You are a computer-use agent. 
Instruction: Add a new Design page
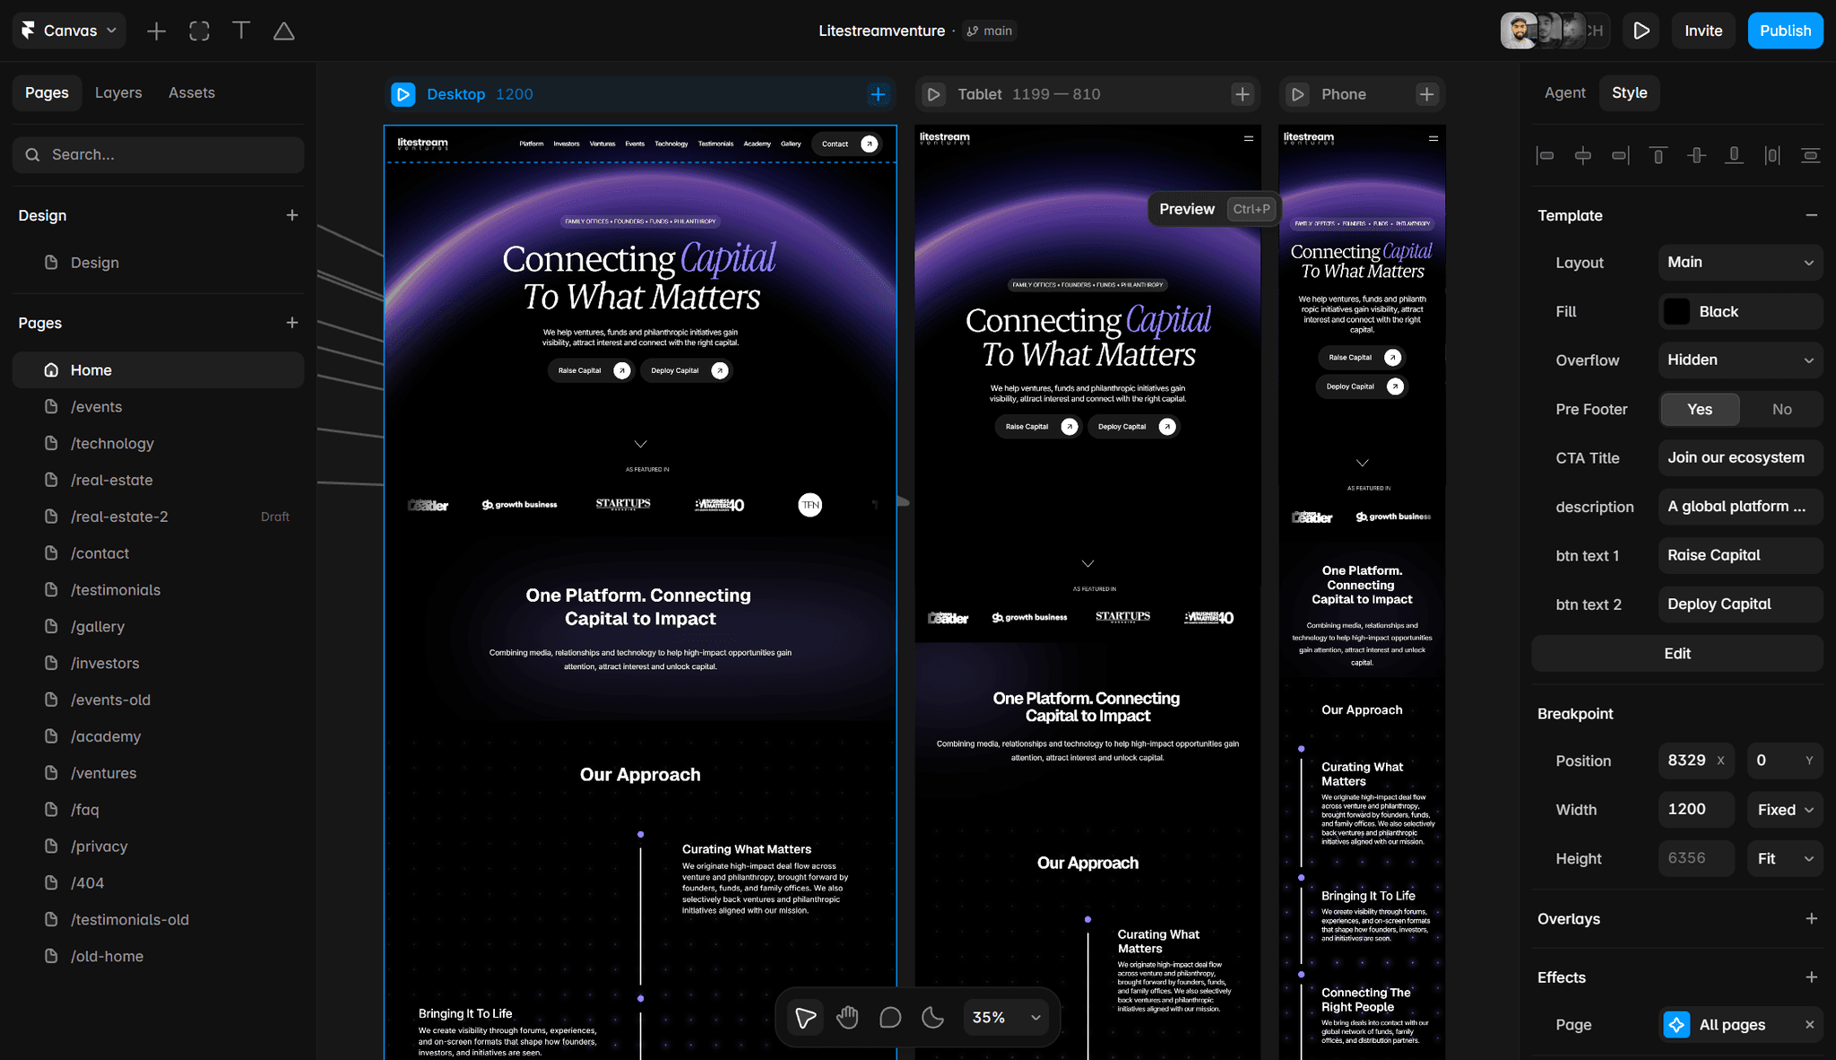pos(292,215)
